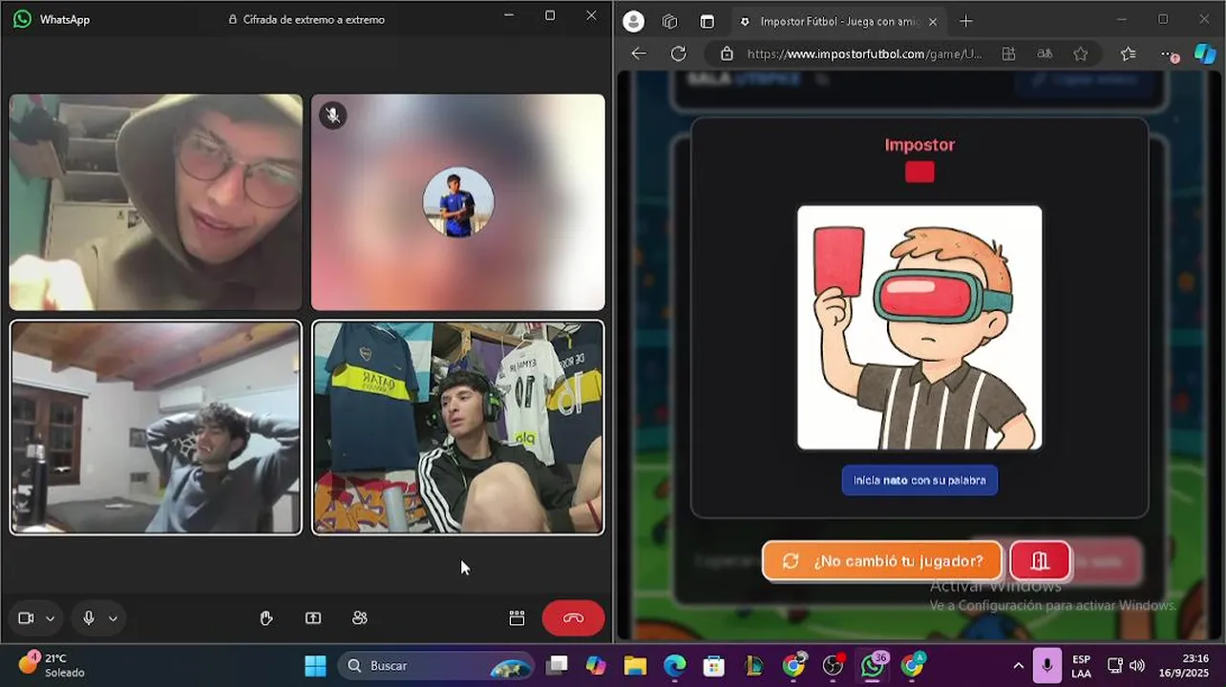Open the apps icon in address bar
Image resolution: width=1226 pixels, height=687 pixels.
[x=1008, y=53]
